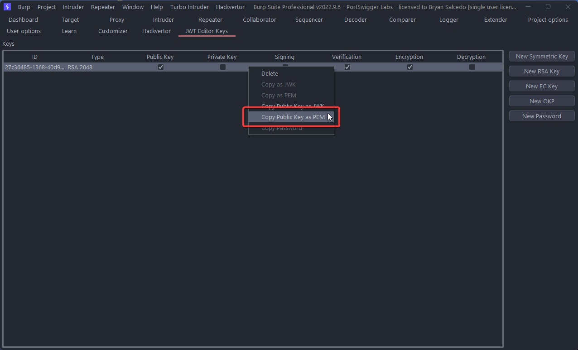The width and height of the screenshot is (578, 350).
Task: Switch to the Proxy tab
Action: point(117,19)
